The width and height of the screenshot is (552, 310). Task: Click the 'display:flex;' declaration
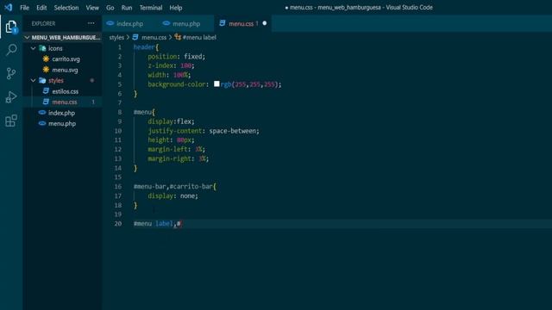(x=171, y=121)
